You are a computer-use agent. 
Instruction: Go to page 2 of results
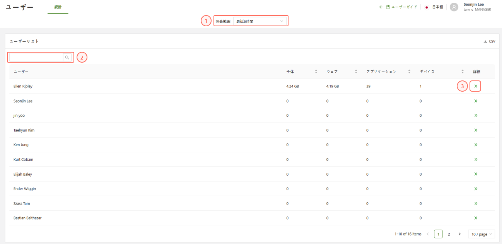449,234
